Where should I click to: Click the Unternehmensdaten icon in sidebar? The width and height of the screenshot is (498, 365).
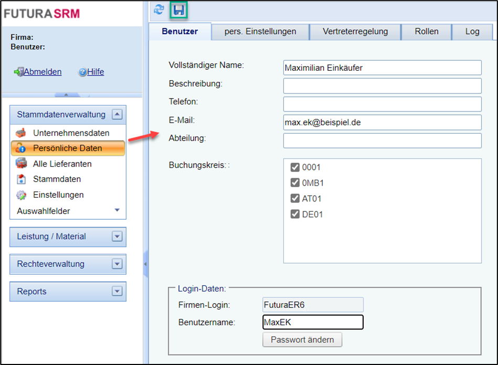coord(21,133)
